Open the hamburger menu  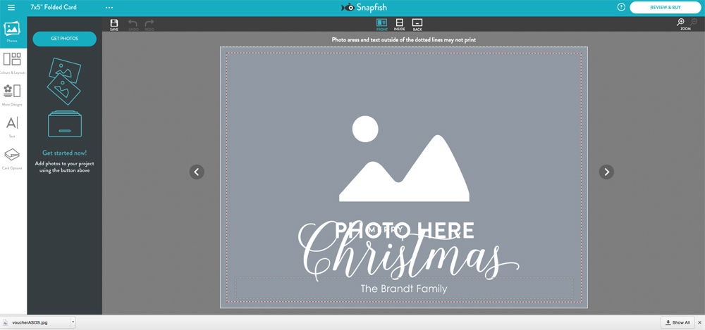coord(11,8)
